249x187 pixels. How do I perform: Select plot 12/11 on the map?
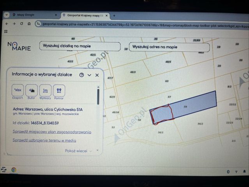click(x=233, y=104)
